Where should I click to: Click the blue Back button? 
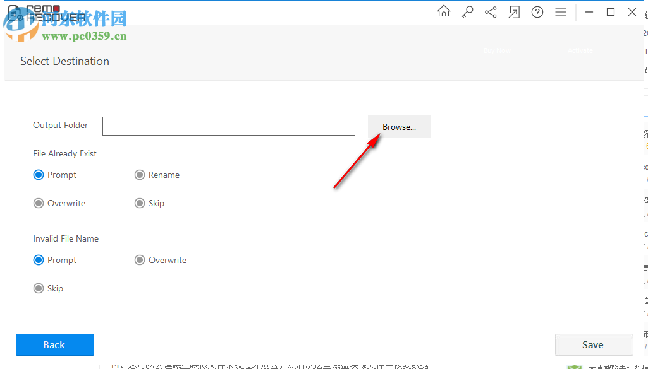click(55, 344)
